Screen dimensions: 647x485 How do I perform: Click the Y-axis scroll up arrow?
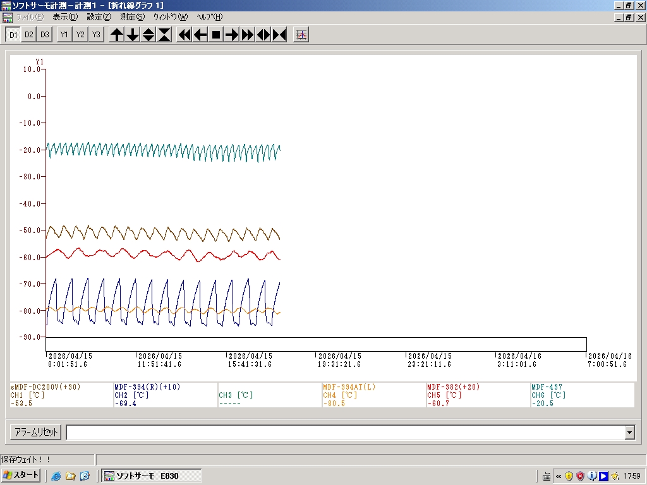coord(117,35)
